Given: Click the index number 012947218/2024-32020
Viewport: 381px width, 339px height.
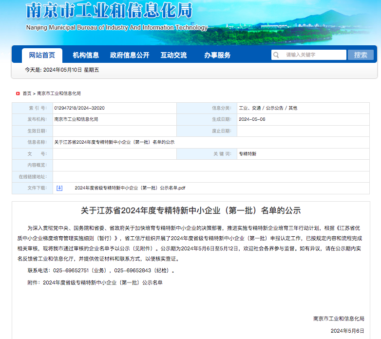Looking at the screenshot, I should (79, 108).
